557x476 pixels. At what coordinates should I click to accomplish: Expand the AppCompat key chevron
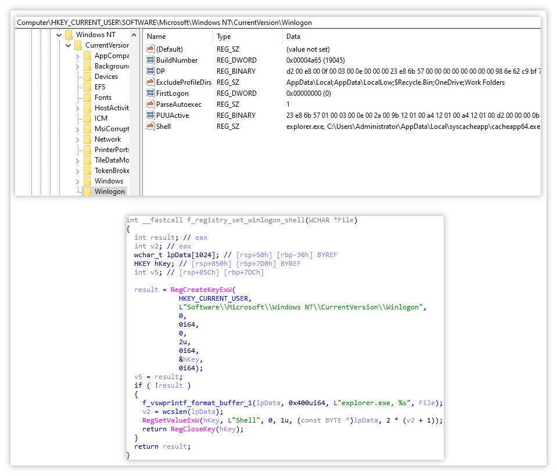pos(78,56)
